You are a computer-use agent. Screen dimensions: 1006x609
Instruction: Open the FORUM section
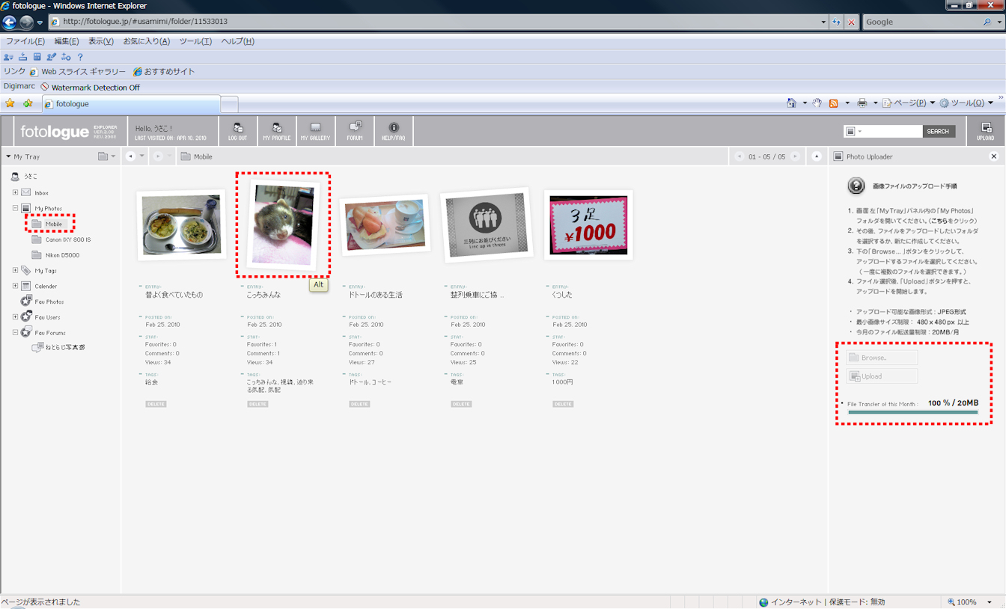click(x=355, y=131)
